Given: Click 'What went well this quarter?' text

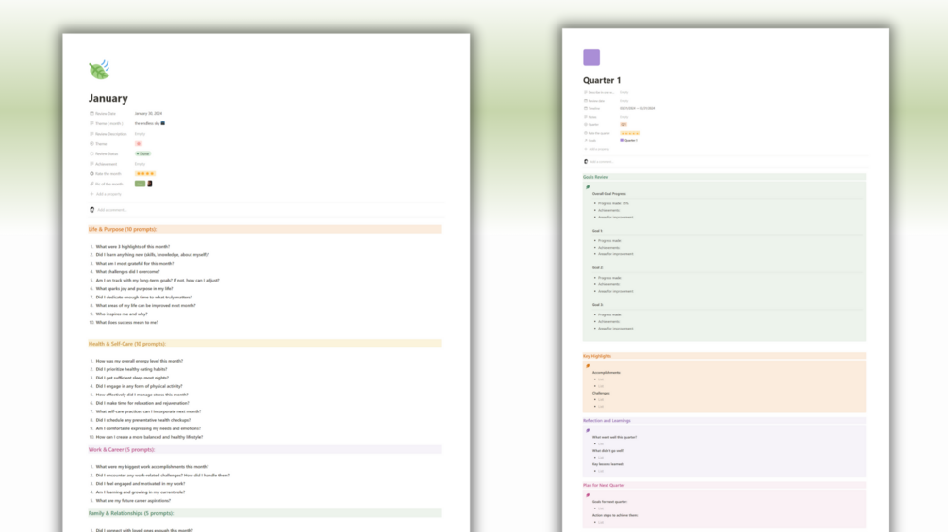Looking at the screenshot, I should (614, 437).
